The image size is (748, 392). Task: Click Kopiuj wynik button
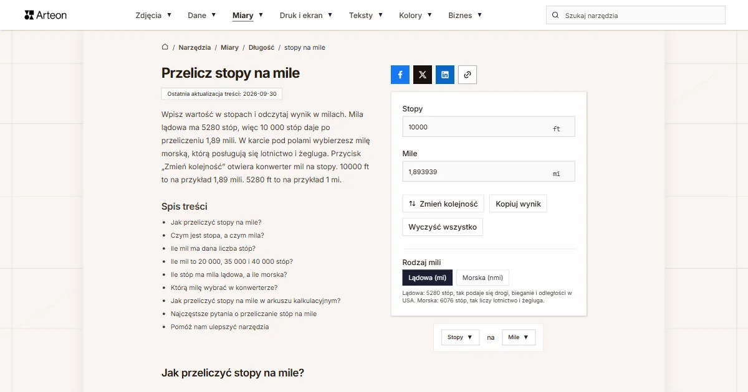pos(518,204)
